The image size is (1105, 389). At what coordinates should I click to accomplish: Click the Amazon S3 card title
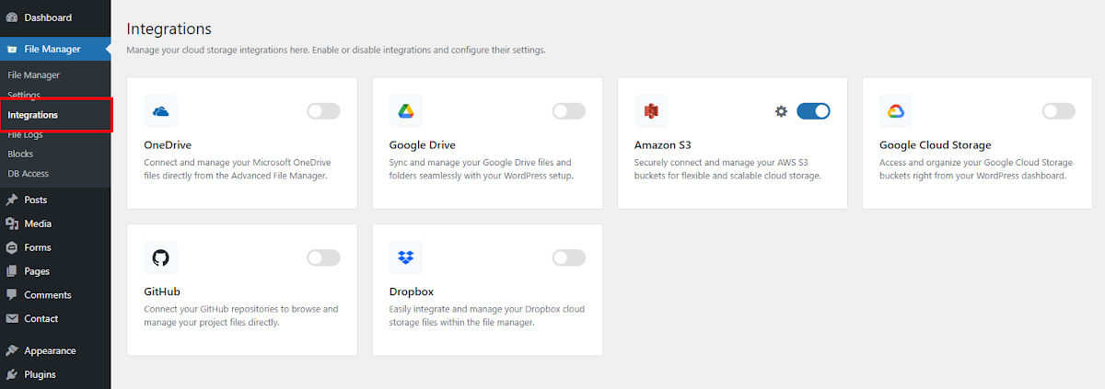pos(663,145)
